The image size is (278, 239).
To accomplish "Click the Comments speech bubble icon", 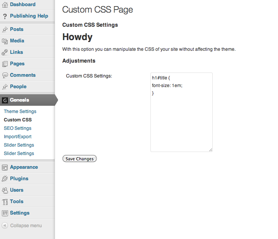I will (5, 75).
